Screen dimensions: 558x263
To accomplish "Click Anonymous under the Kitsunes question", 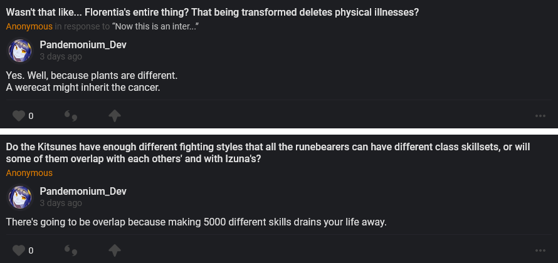I will point(29,173).
